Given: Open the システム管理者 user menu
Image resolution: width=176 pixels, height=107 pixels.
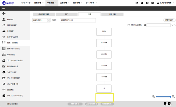Looking at the screenshot, I should click(x=166, y=3).
